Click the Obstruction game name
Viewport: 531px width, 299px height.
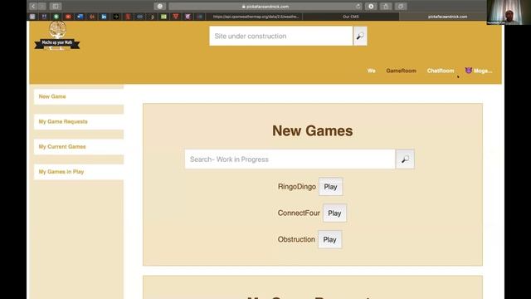tap(296, 239)
